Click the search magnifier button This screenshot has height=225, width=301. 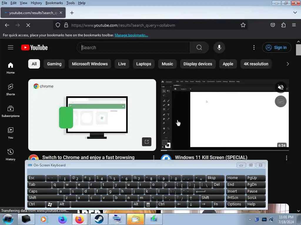(199, 47)
